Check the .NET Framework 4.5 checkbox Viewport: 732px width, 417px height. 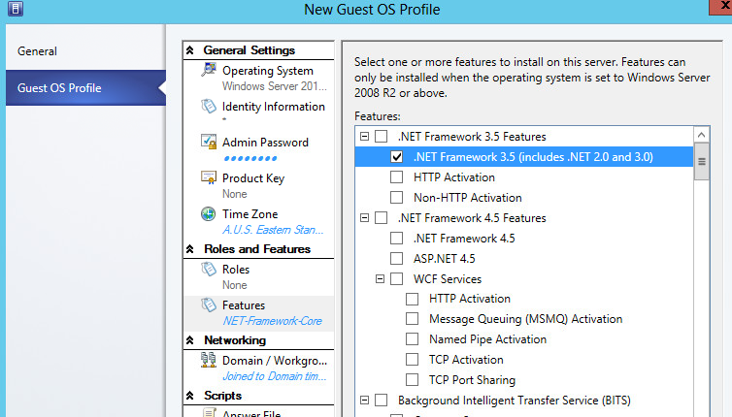(x=396, y=238)
